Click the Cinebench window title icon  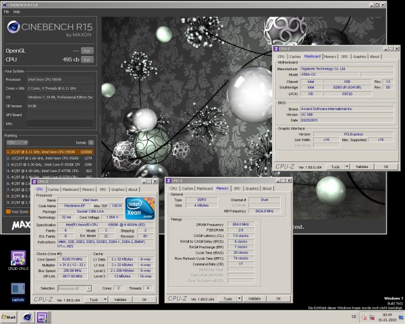click(5, 5)
